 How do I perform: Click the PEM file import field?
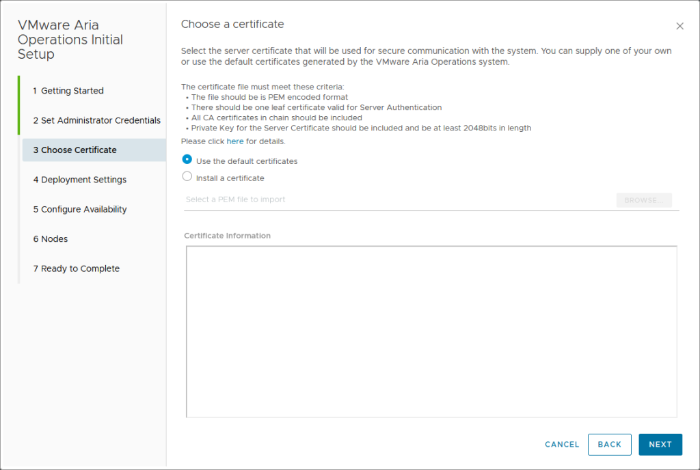pos(399,199)
